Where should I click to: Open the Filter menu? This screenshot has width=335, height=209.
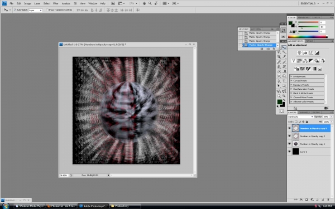tap(56, 3)
